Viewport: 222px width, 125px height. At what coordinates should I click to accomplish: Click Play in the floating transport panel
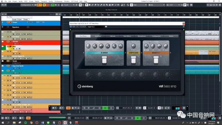[x=105, y=108]
